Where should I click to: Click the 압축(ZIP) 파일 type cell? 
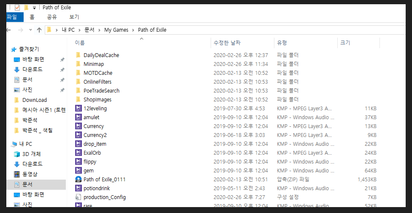(x=293, y=179)
